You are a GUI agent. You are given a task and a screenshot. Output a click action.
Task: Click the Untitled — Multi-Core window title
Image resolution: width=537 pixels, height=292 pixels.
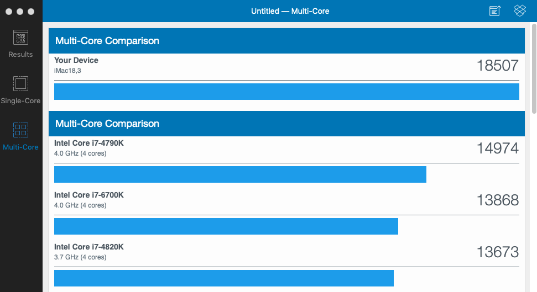pyautogui.click(x=290, y=11)
